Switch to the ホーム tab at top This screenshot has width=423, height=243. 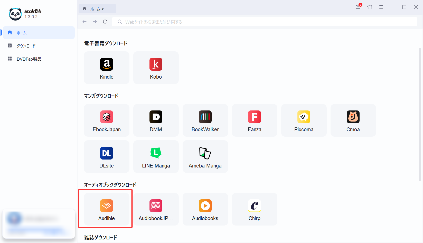tap(97, 9)
